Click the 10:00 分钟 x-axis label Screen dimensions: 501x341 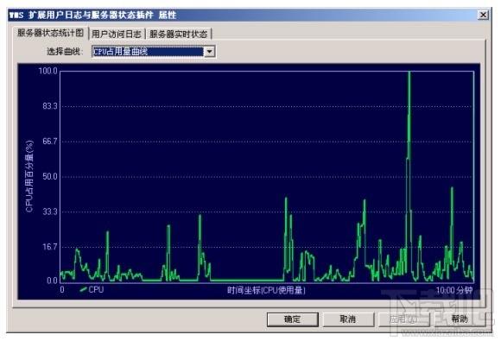(x=454, y=290)
